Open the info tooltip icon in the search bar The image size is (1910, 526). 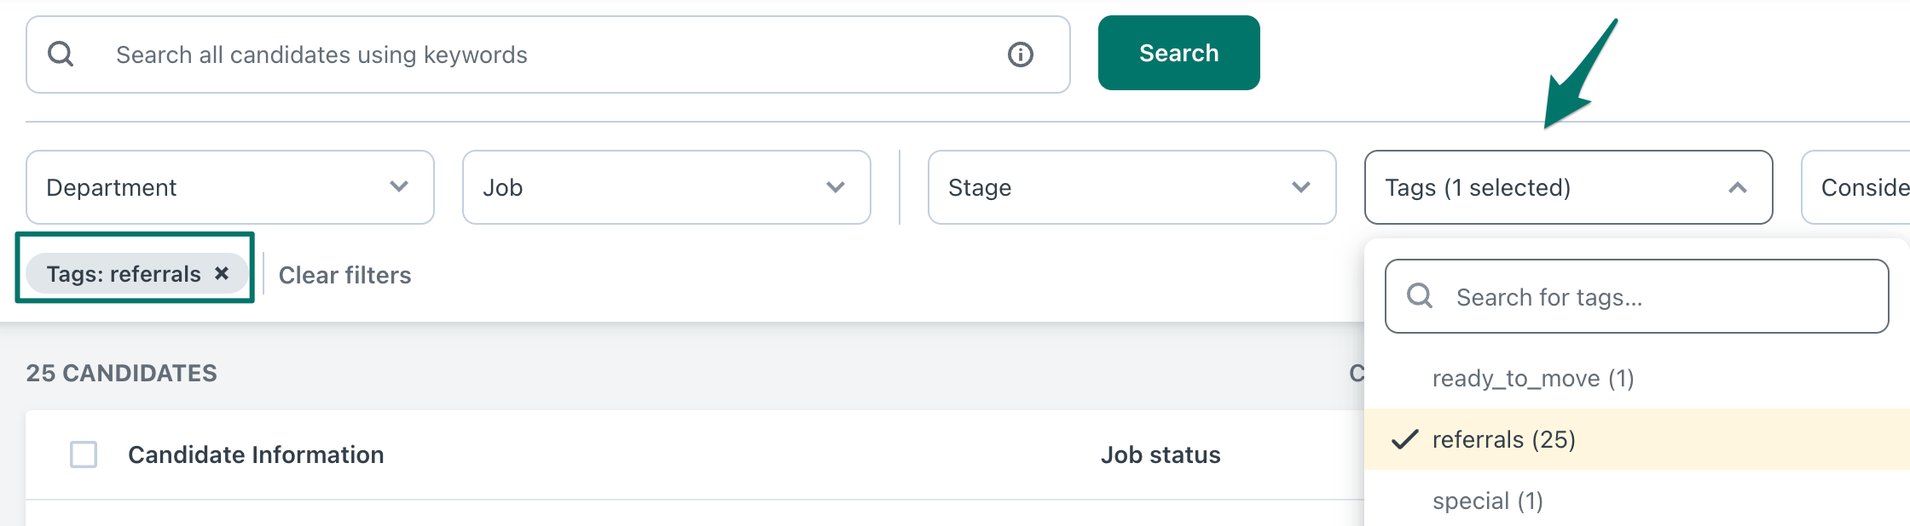[1020, 54]
